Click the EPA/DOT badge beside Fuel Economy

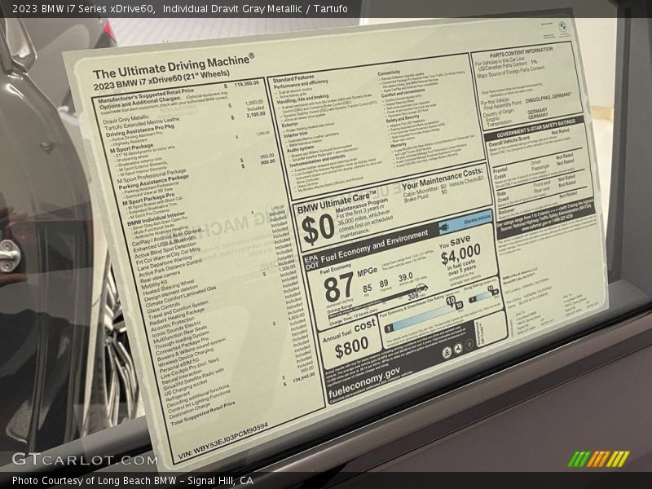[311, 262]
